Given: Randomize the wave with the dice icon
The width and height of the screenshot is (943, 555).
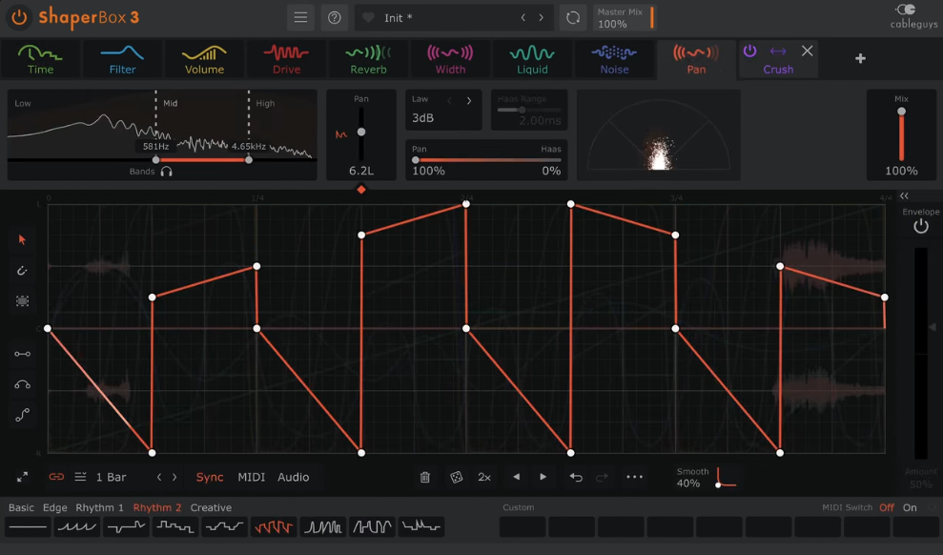Looking at the screenshot, I should coord(456,477).
